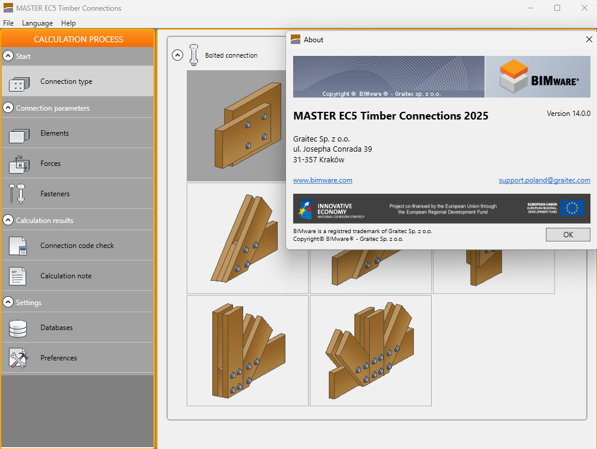Collapse the Start section
Image resolution: width=597 pixels, height=449 pixels.
tap(8, 56)
